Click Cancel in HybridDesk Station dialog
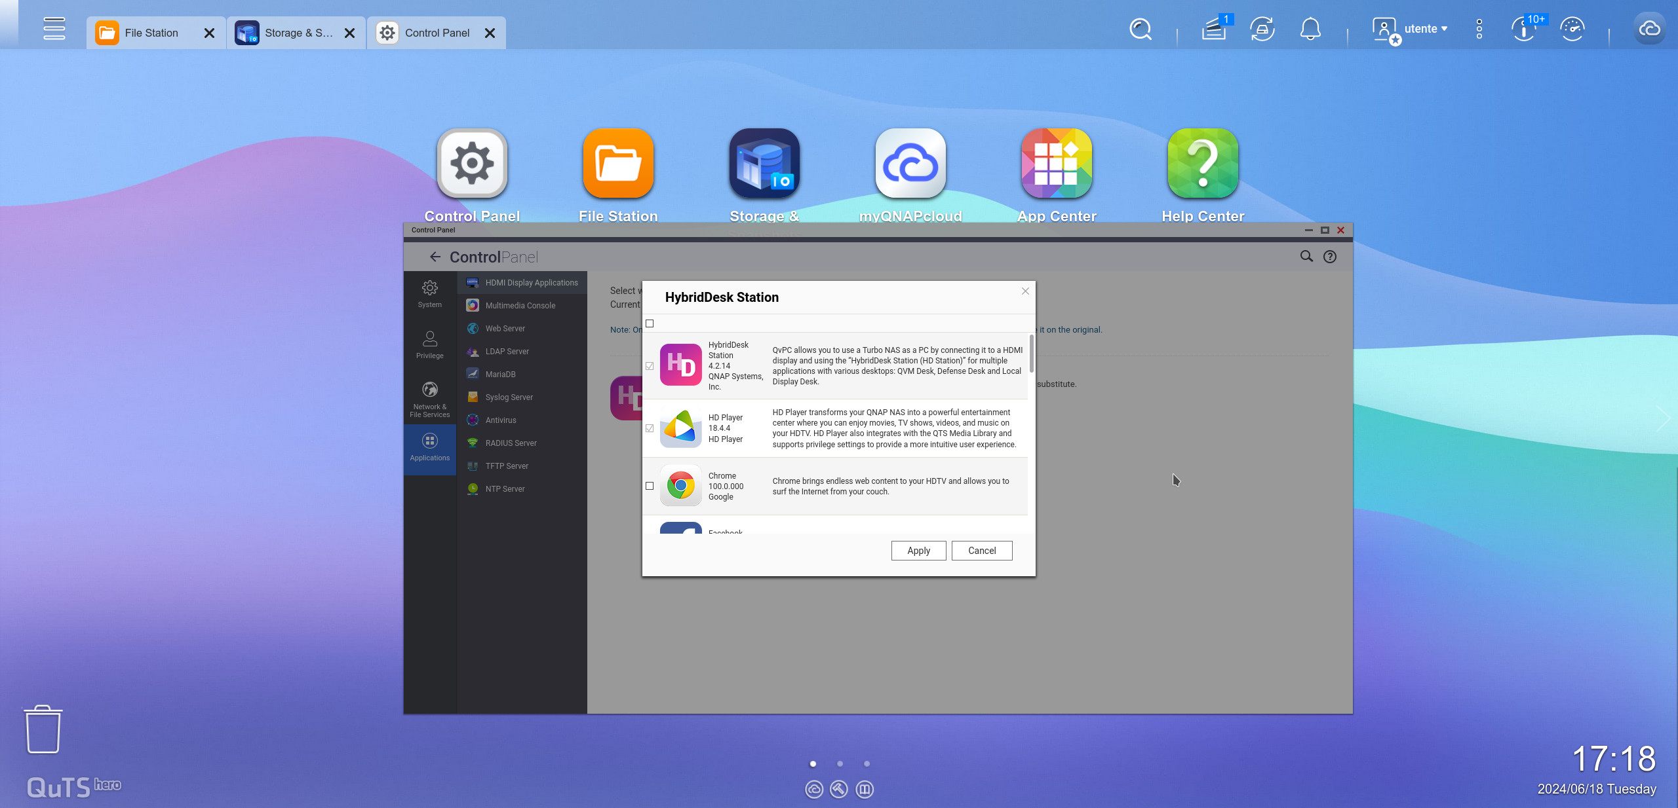This screenshot has width=1678, height=808. click(982, 551)
